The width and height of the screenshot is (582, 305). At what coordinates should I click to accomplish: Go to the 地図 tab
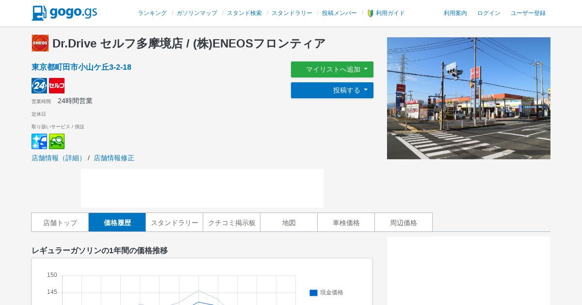pos(289,222)
